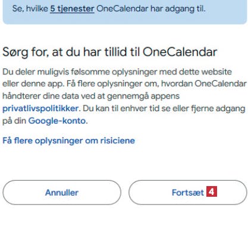Click the word OneCalendar in the heading
This screenshot has width=248, height=236.
point(180,52)
